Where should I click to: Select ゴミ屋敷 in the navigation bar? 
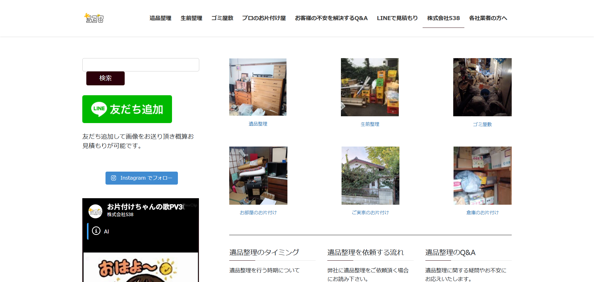[x=222, y=18]
